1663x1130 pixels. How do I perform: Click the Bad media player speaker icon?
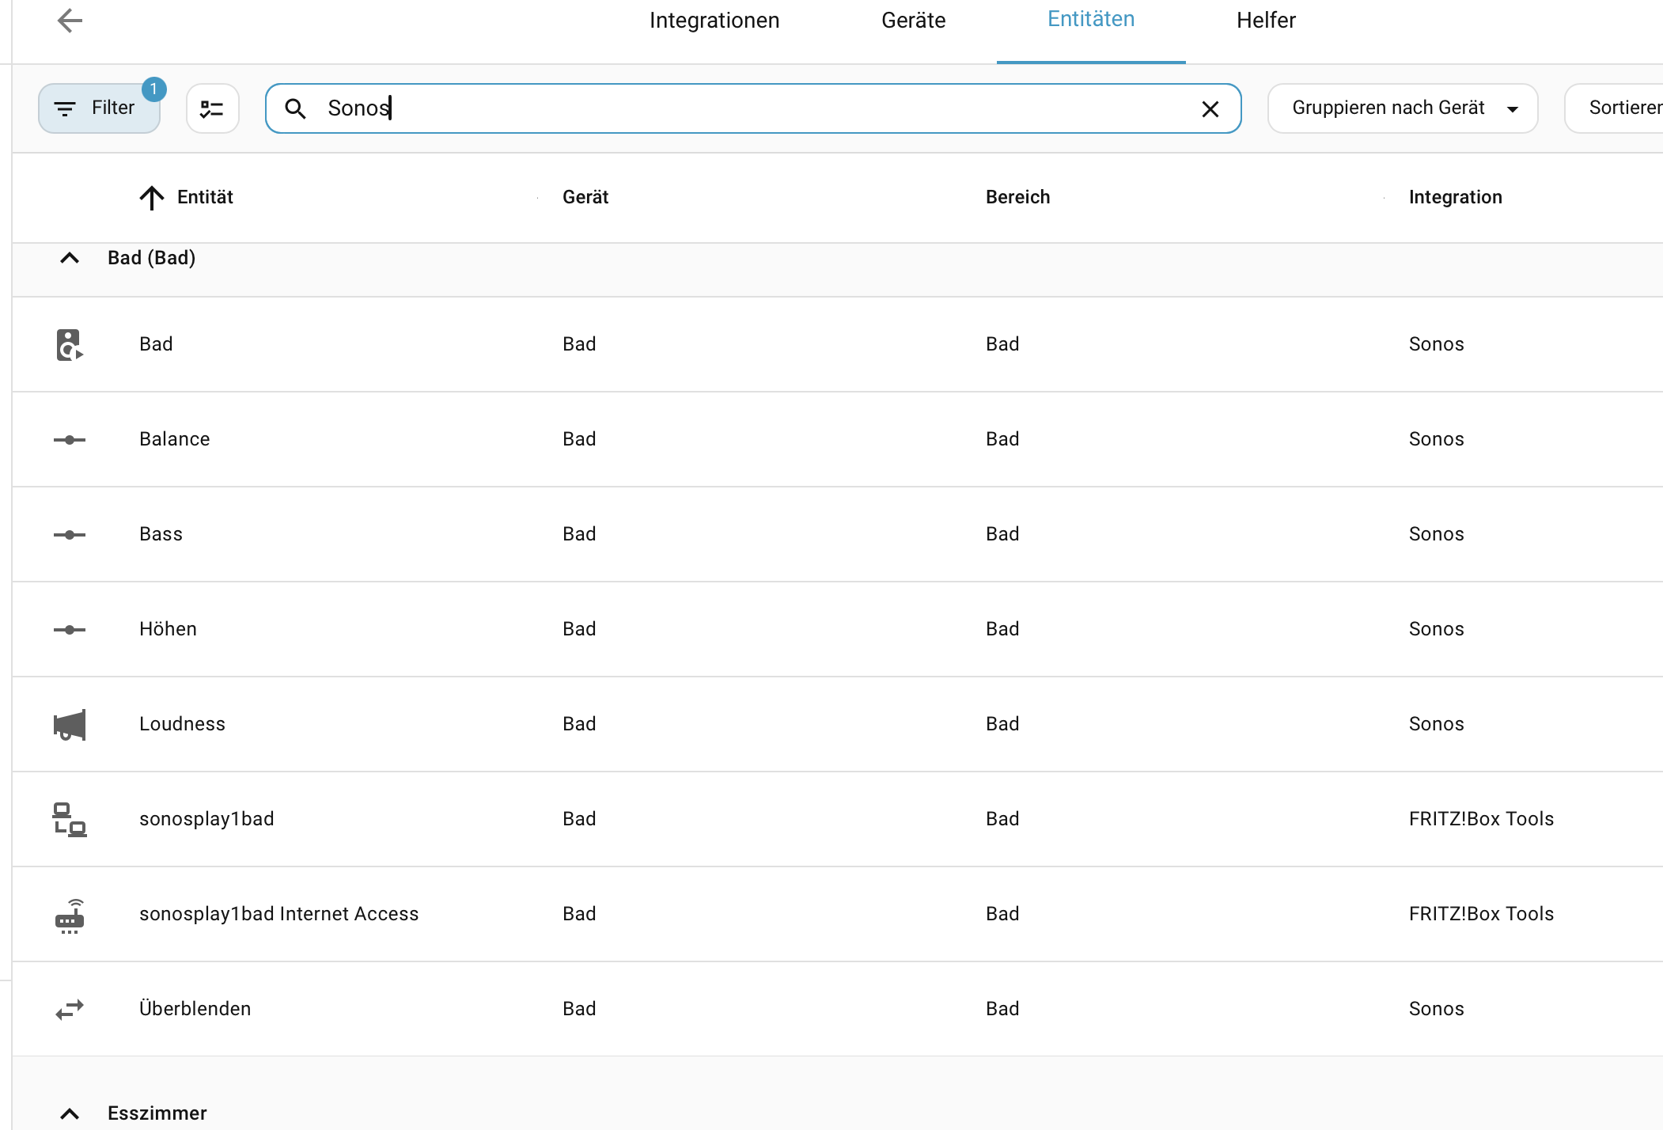tap(70, 345)
